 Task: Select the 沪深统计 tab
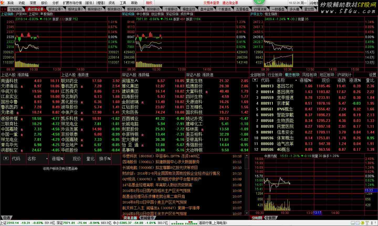[344, 75]
